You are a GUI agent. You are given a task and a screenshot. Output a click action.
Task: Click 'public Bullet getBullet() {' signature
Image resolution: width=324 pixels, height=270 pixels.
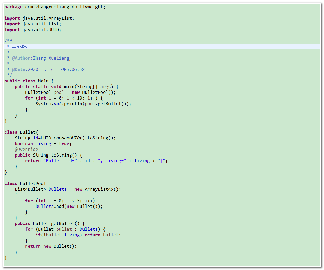click(x=50, y=224)
